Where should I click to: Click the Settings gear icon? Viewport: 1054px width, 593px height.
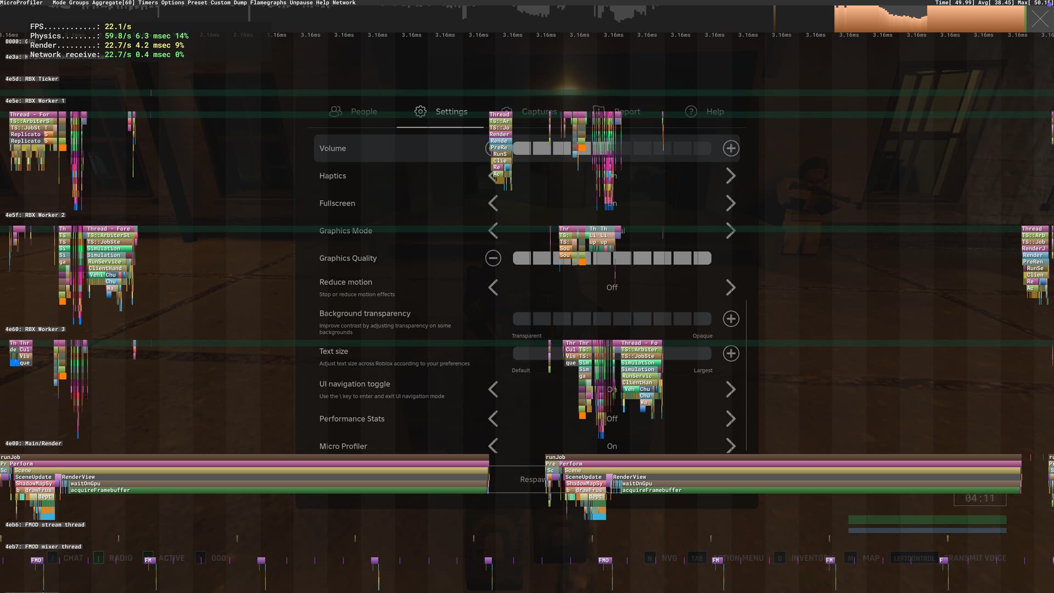[420, 111]
